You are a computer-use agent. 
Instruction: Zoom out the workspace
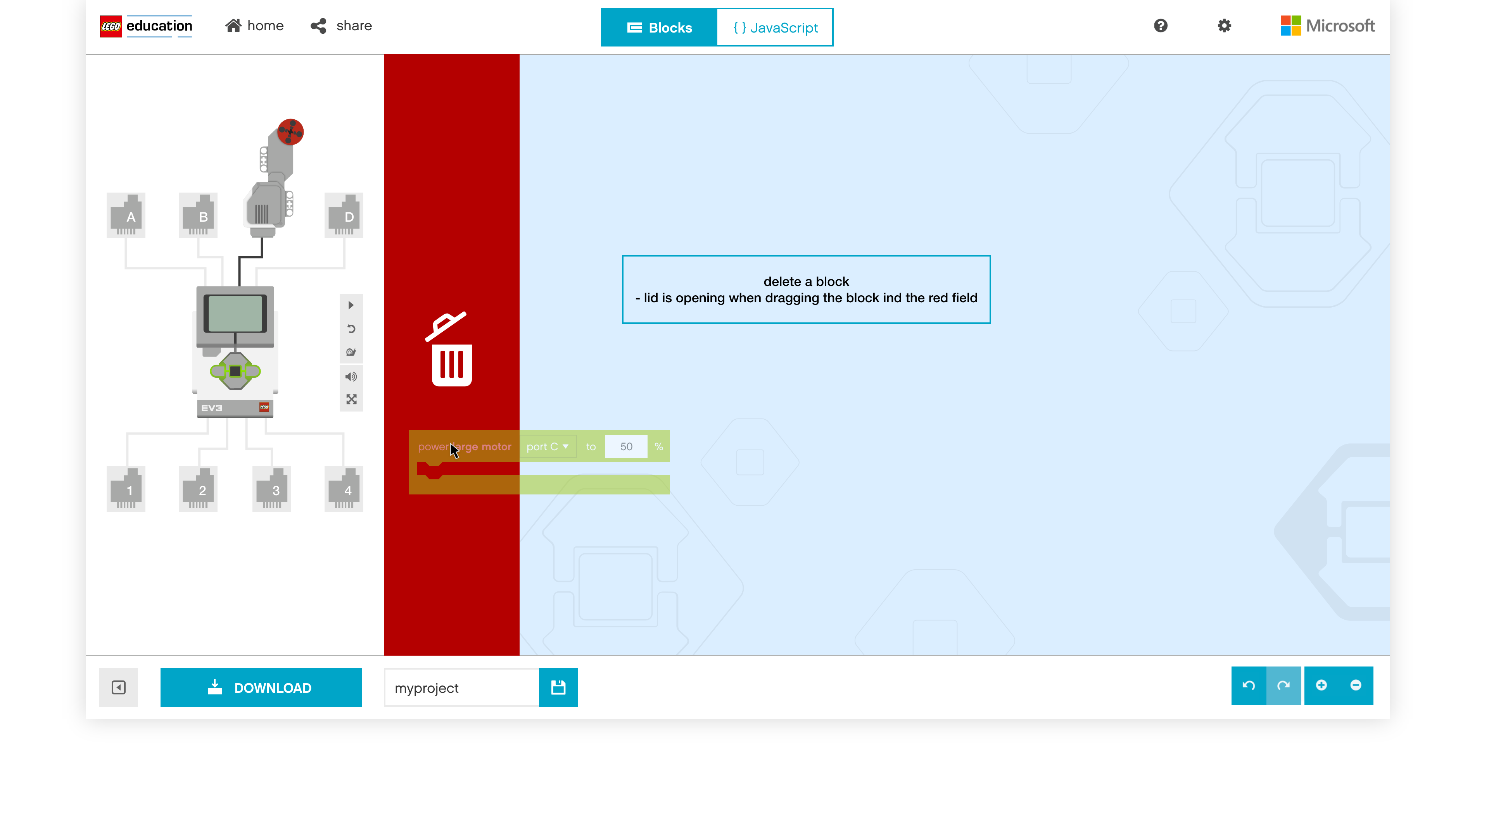point(1356,685)
